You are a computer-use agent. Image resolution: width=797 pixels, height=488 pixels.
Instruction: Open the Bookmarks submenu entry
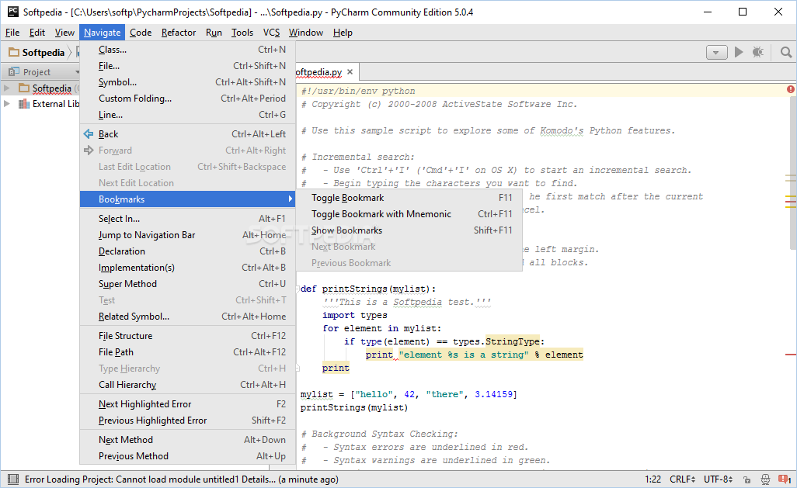coord(187,199)
